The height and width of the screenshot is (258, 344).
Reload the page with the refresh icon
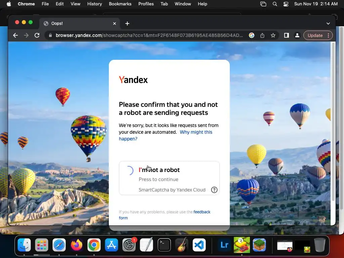[x=37, y=35]
